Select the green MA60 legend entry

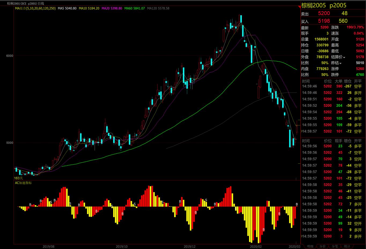pos(135,8)
